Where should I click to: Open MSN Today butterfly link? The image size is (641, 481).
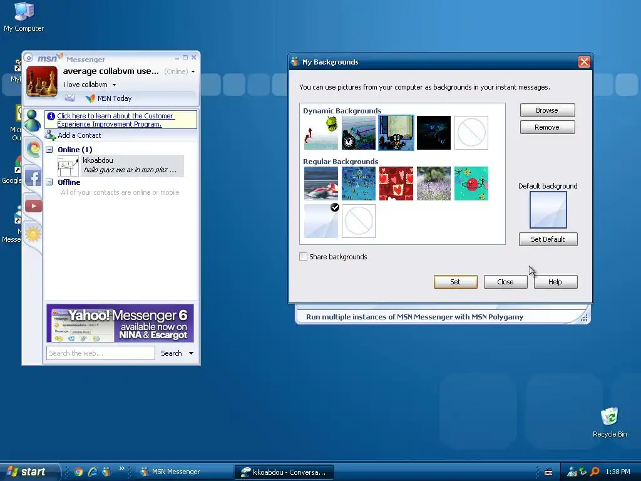click(109, 98)
